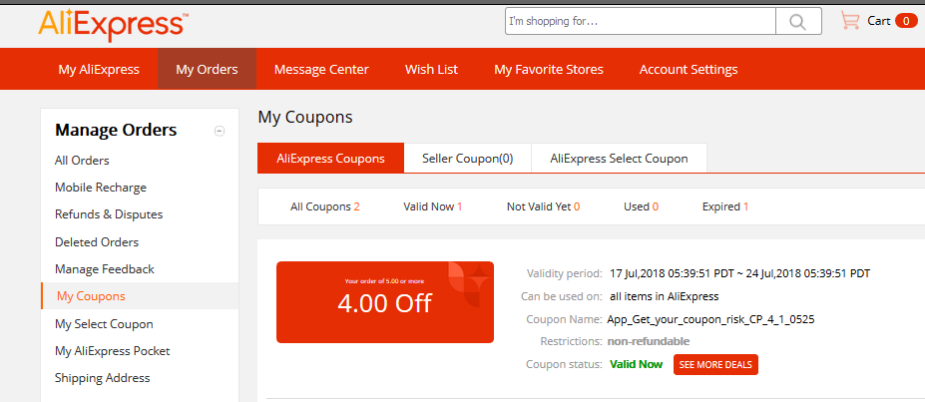Click the AliExpress logo
Viewport: 925px width, 402px height.
tap(114, 25)
